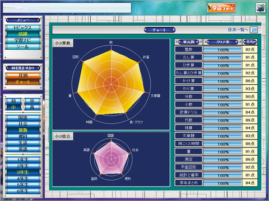This screenshot has width=269, height=201.
Task: Open the 分数 unit row
Action: tap(188, 97)
